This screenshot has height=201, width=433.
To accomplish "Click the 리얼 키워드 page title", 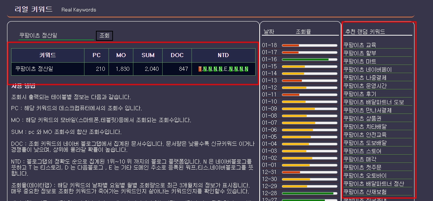I will click(33, 9).
